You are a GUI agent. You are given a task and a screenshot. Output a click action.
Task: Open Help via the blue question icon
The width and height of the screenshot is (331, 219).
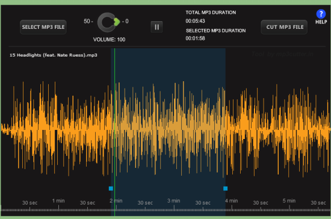(x=321, y=14)
